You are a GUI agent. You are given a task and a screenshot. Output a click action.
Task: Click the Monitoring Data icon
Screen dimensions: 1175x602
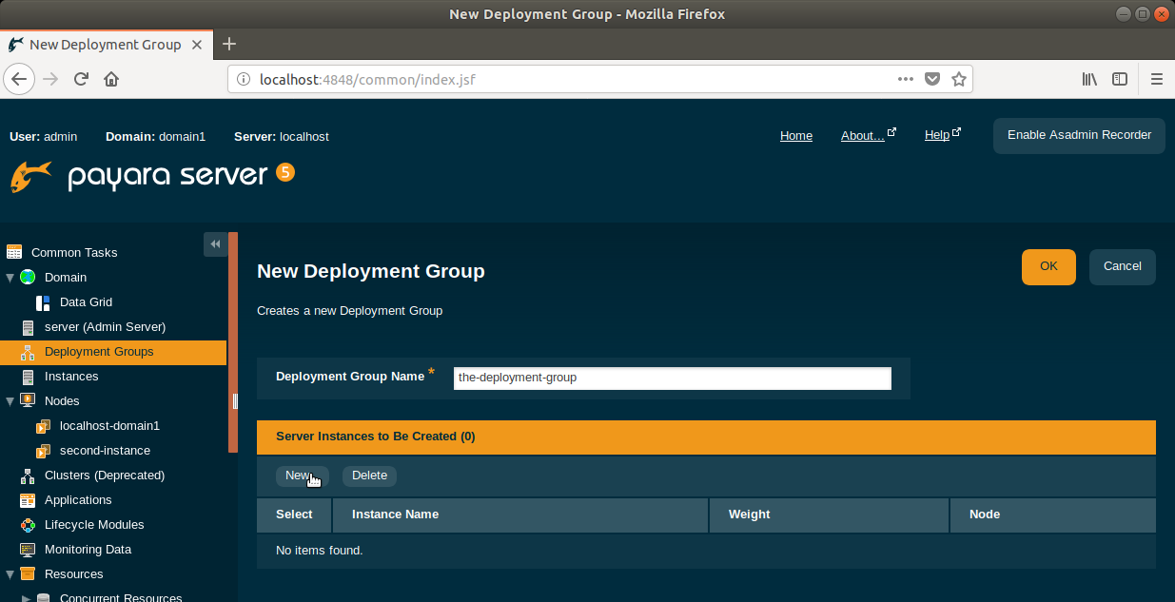pos(27,550)
